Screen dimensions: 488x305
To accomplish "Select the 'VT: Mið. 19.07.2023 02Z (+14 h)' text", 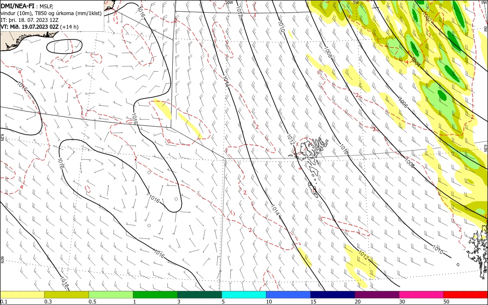I will [40, 27].
